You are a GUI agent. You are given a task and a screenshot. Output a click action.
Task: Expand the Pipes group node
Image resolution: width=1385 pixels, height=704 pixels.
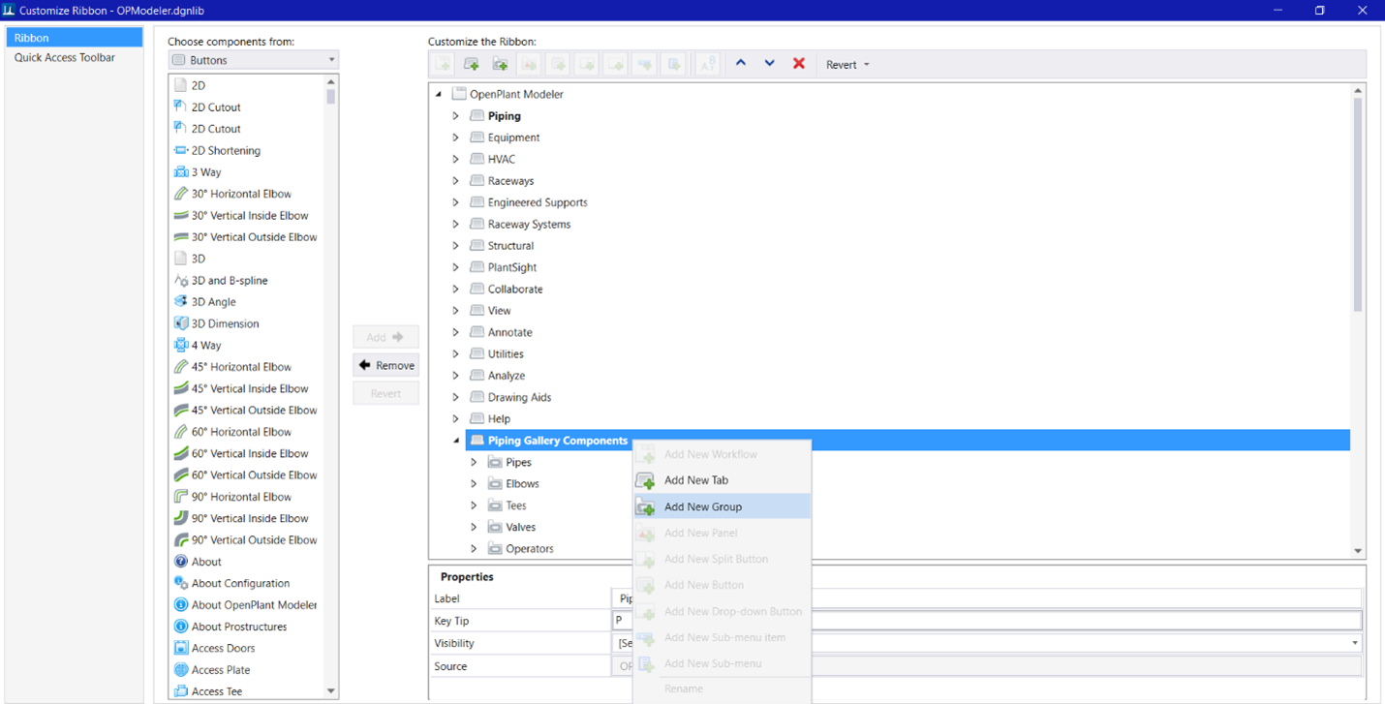click(x=474, y=462)
